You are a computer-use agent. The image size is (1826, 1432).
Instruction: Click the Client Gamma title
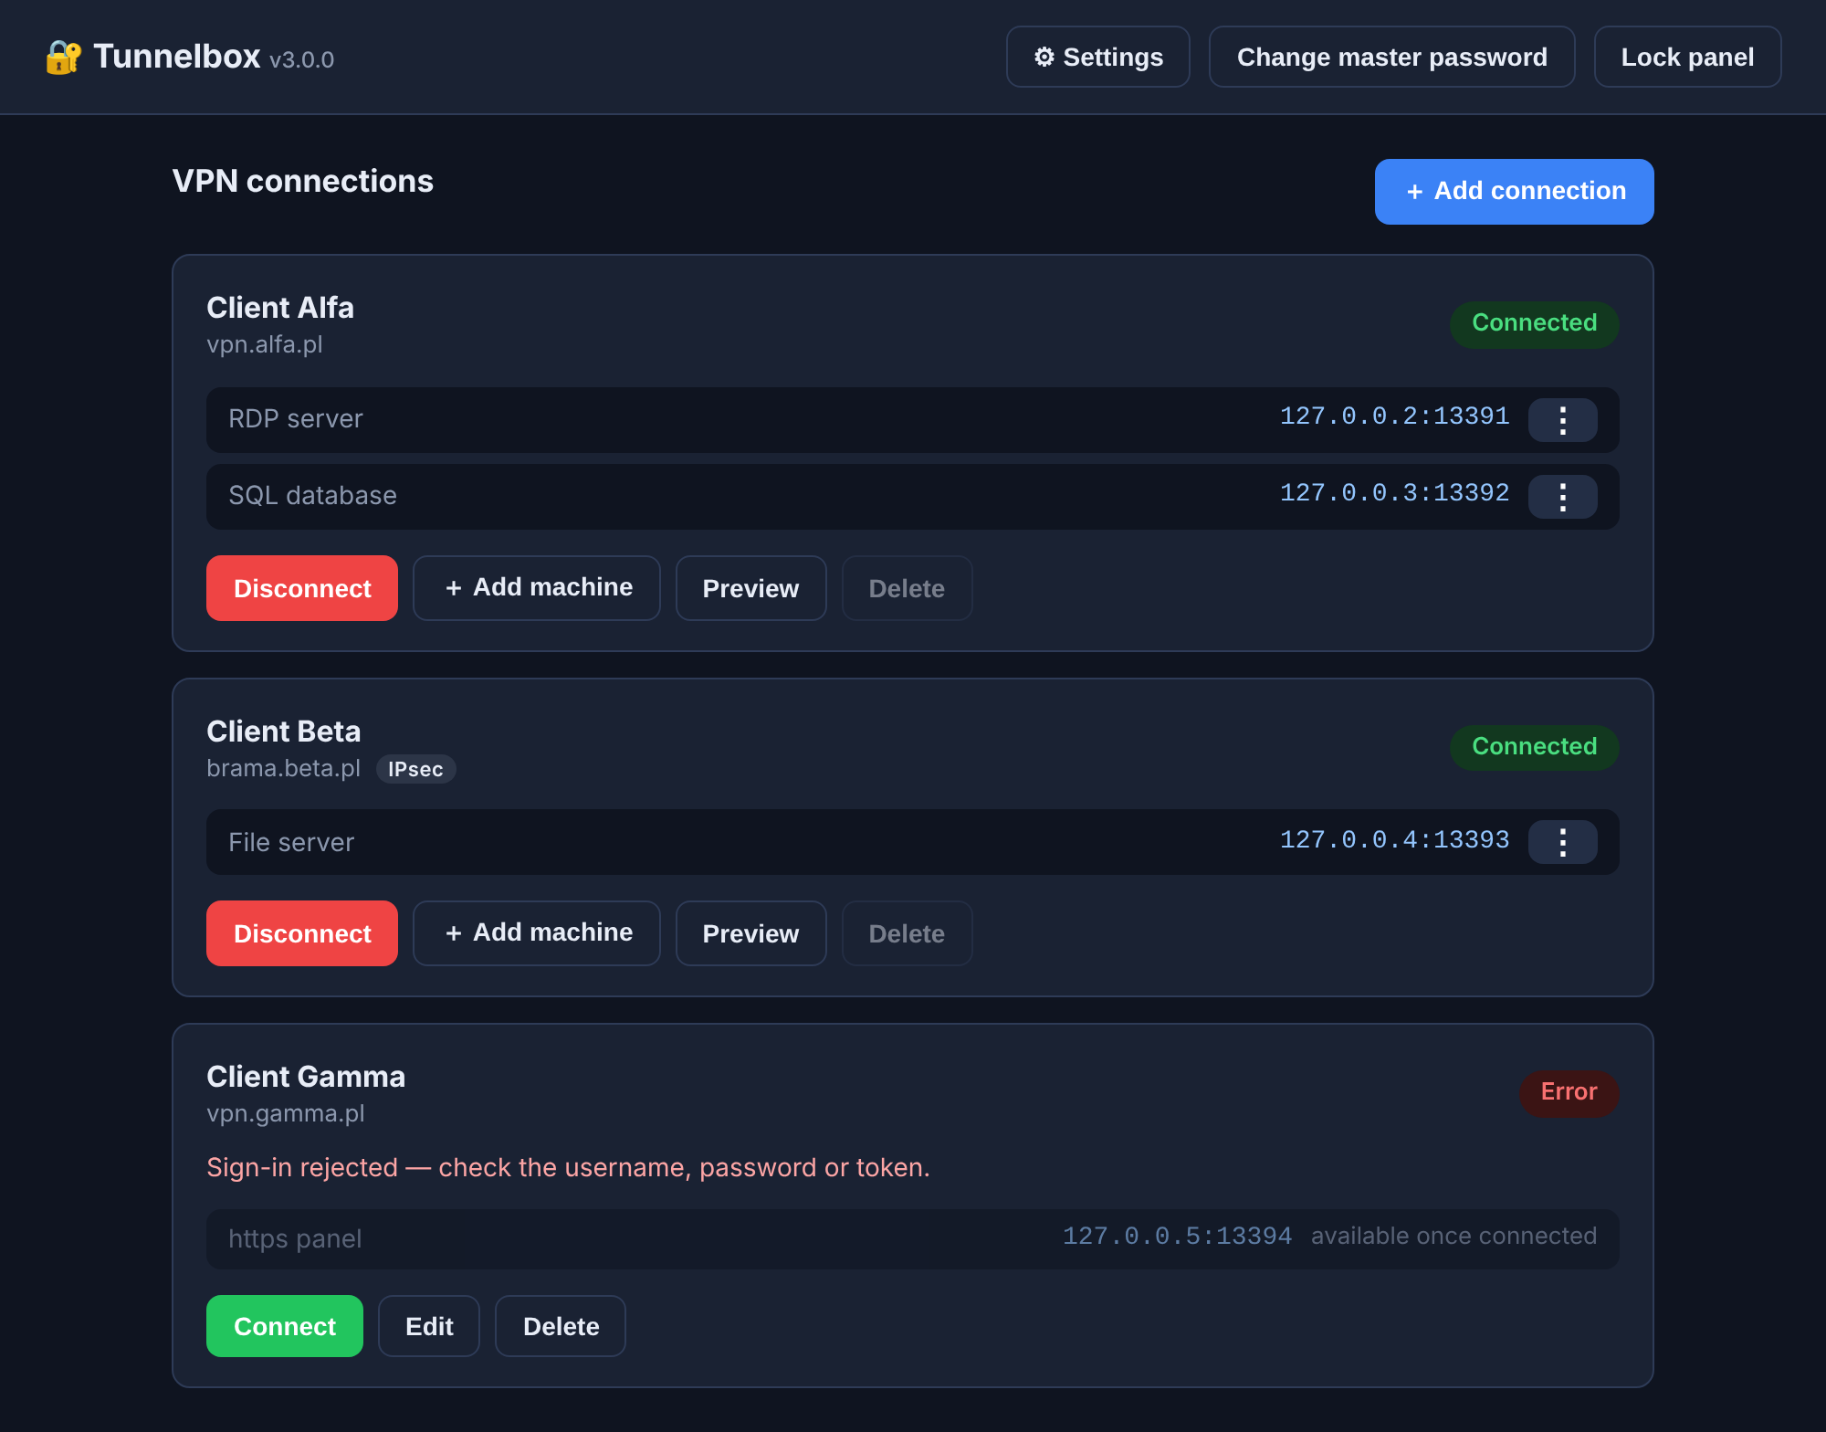tap(306, 1077)
